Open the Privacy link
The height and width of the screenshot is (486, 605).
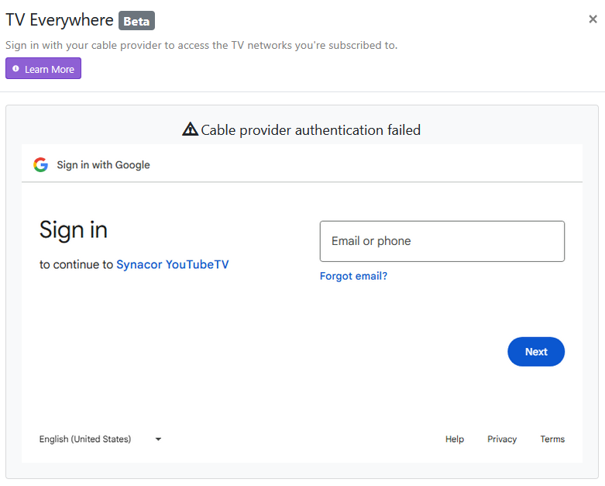coord(501,439)
